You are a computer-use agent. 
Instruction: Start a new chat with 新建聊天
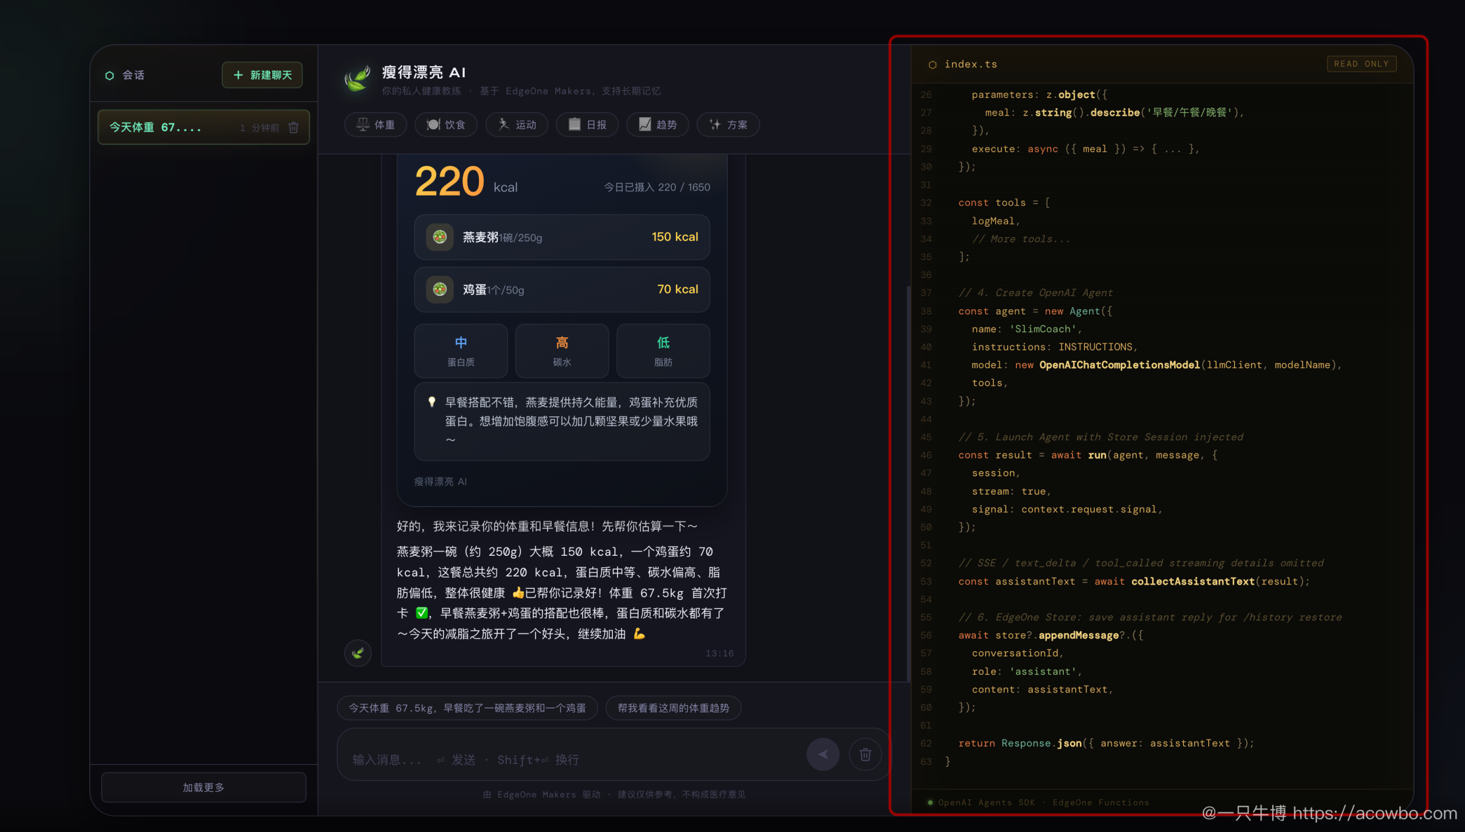(262, 75)
